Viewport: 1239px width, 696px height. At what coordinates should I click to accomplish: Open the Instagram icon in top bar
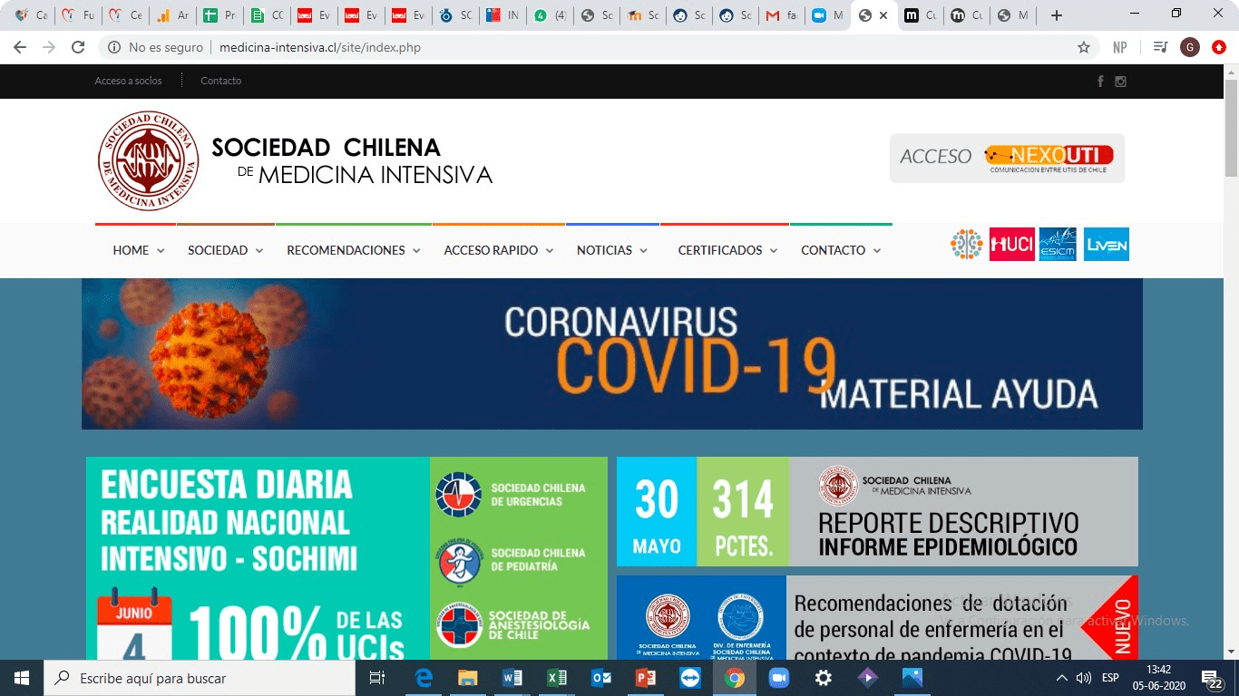point(1120,82)
